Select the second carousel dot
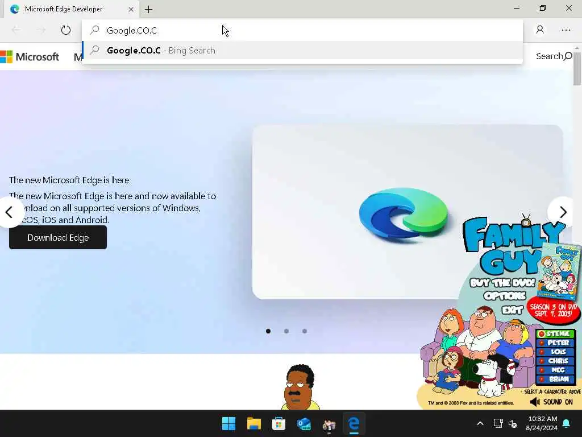The height and width of the screenshot is (437, 582). (x=286, y=331)
